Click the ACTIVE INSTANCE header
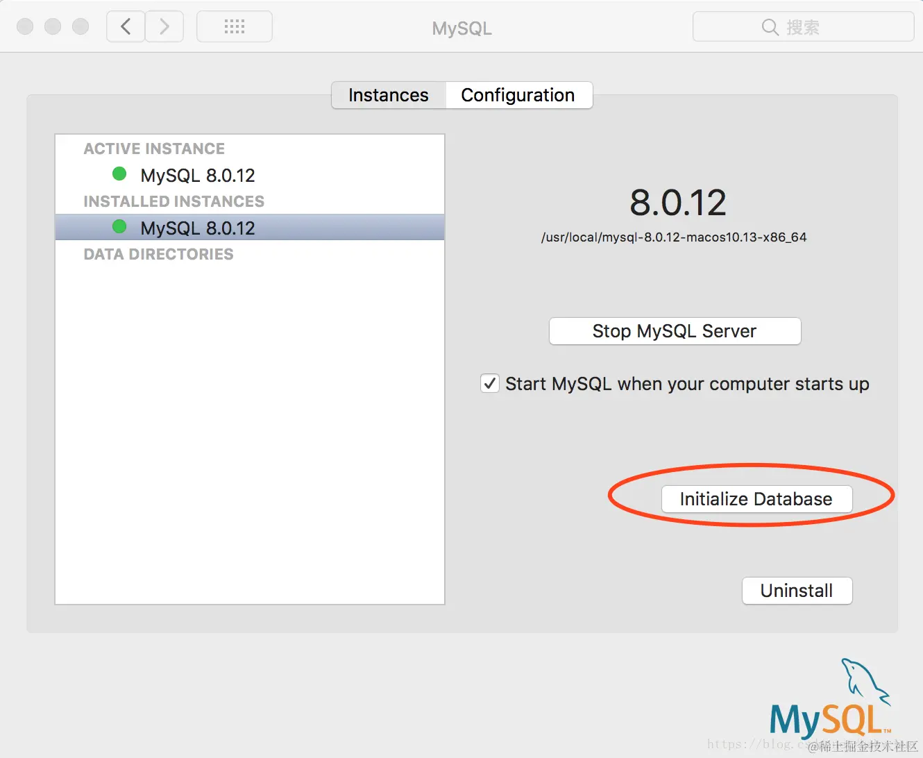 pos(154,149)
